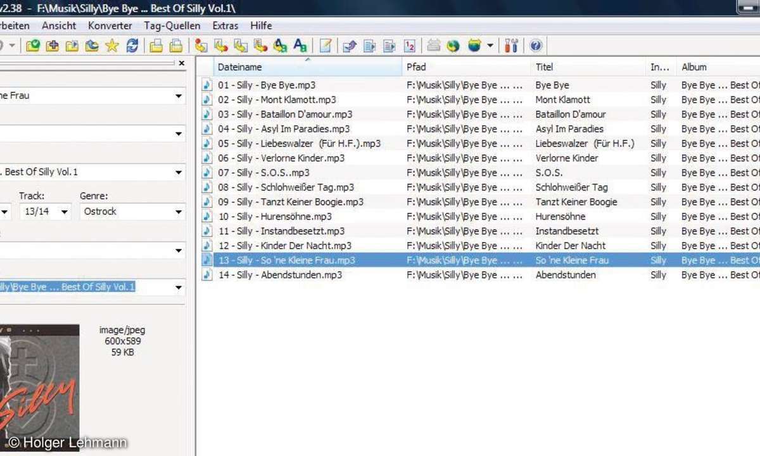This screenshot has width=760, height=456.
Task: Open the autonumbering wizard icon
Action: click(x=410, y=46)
